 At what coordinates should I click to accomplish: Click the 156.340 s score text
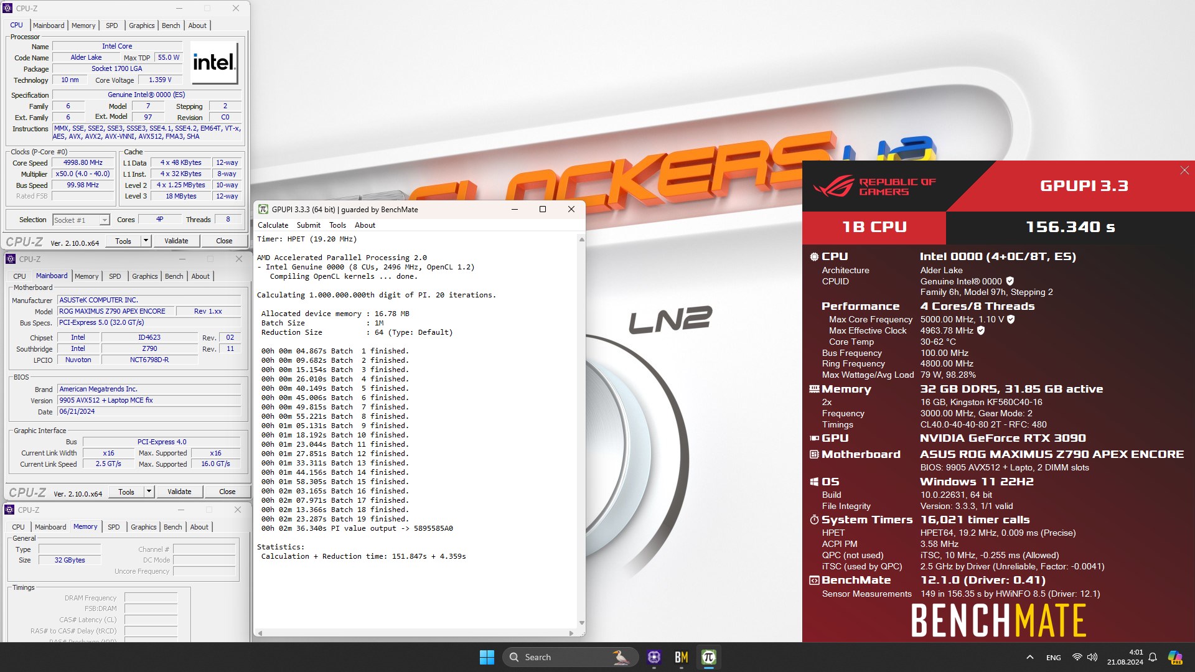click(1071, 227)
